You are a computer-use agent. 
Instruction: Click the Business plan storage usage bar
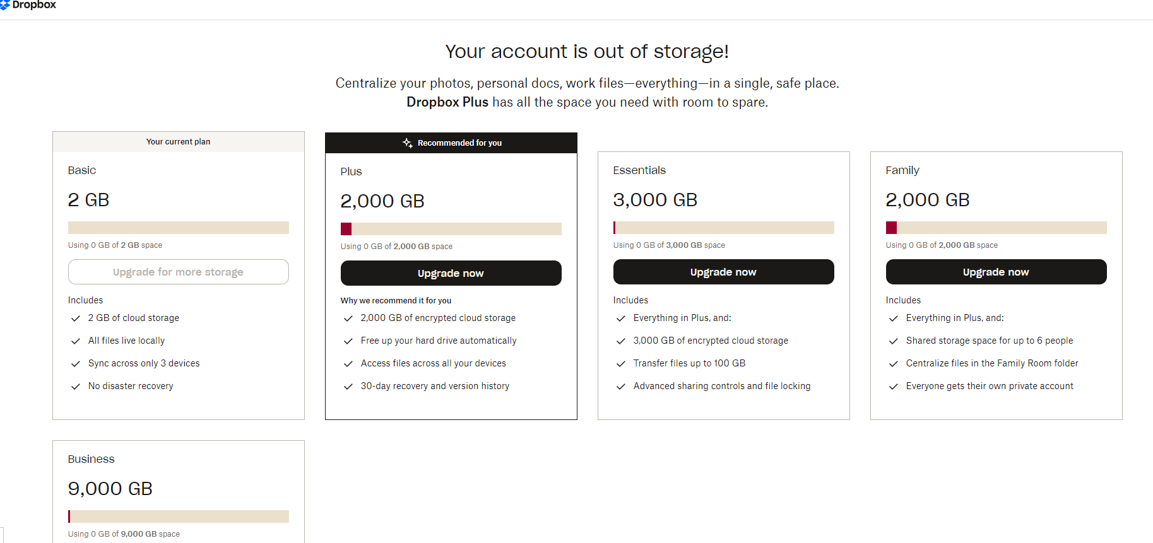(x=178, y=517)
